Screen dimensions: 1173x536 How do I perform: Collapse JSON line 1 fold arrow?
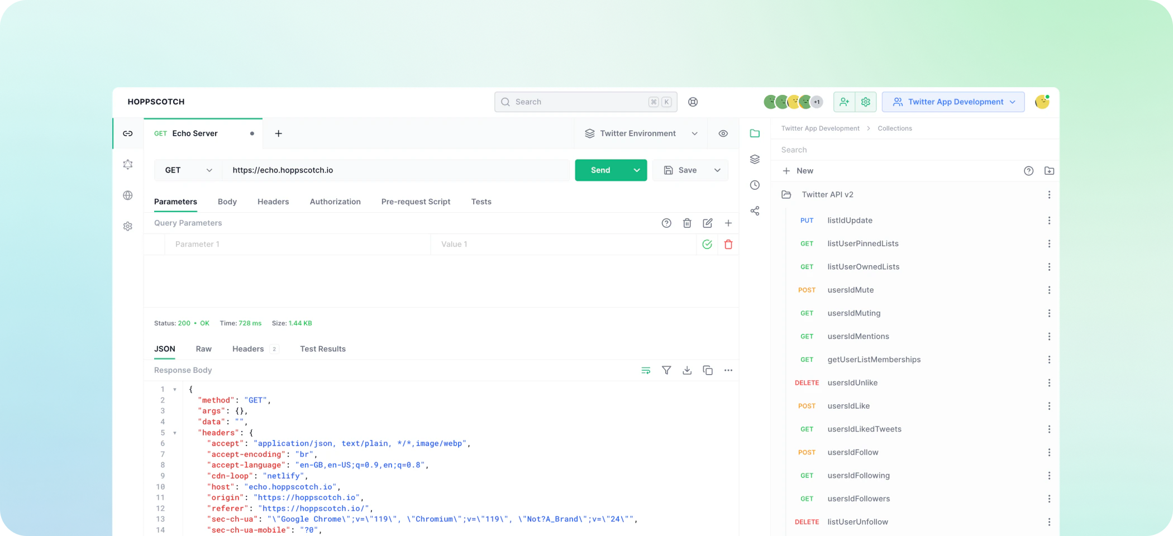click(x=175, y=390)
